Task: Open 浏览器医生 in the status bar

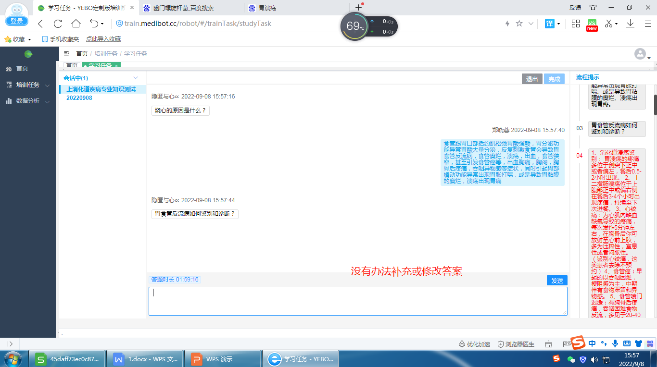Action: click(516, 344)
